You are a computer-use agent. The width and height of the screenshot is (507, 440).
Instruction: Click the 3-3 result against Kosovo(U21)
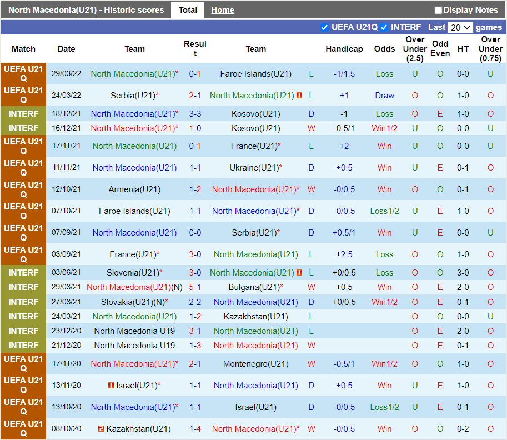[195, 114]
